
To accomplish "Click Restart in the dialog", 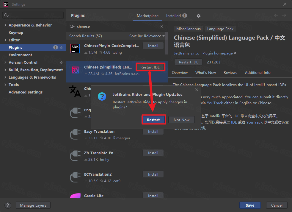I will [x=153, y=120].
